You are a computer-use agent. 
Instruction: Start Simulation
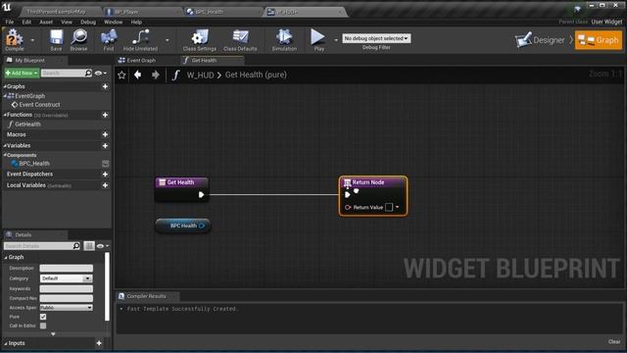click(x=284, y=39)
